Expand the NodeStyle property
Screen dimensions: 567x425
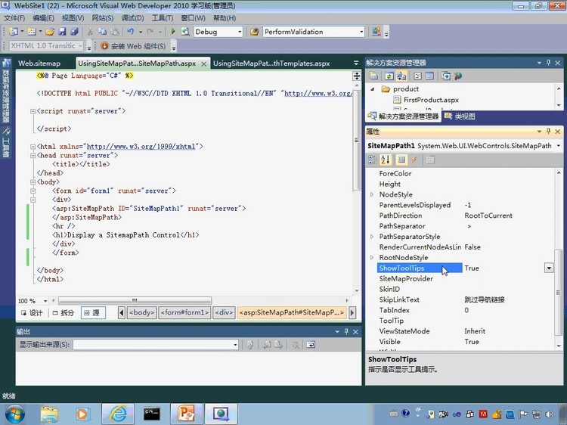pos(372,194)
